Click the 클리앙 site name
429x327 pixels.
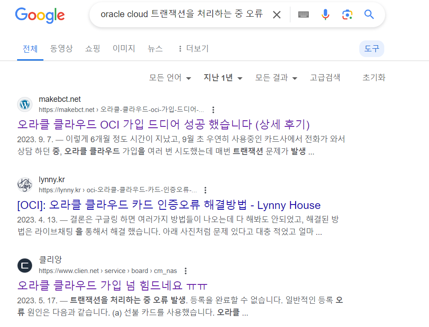tap(50, 260)
